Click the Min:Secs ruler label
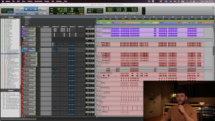The image size is (215, 121). point(28,19)
